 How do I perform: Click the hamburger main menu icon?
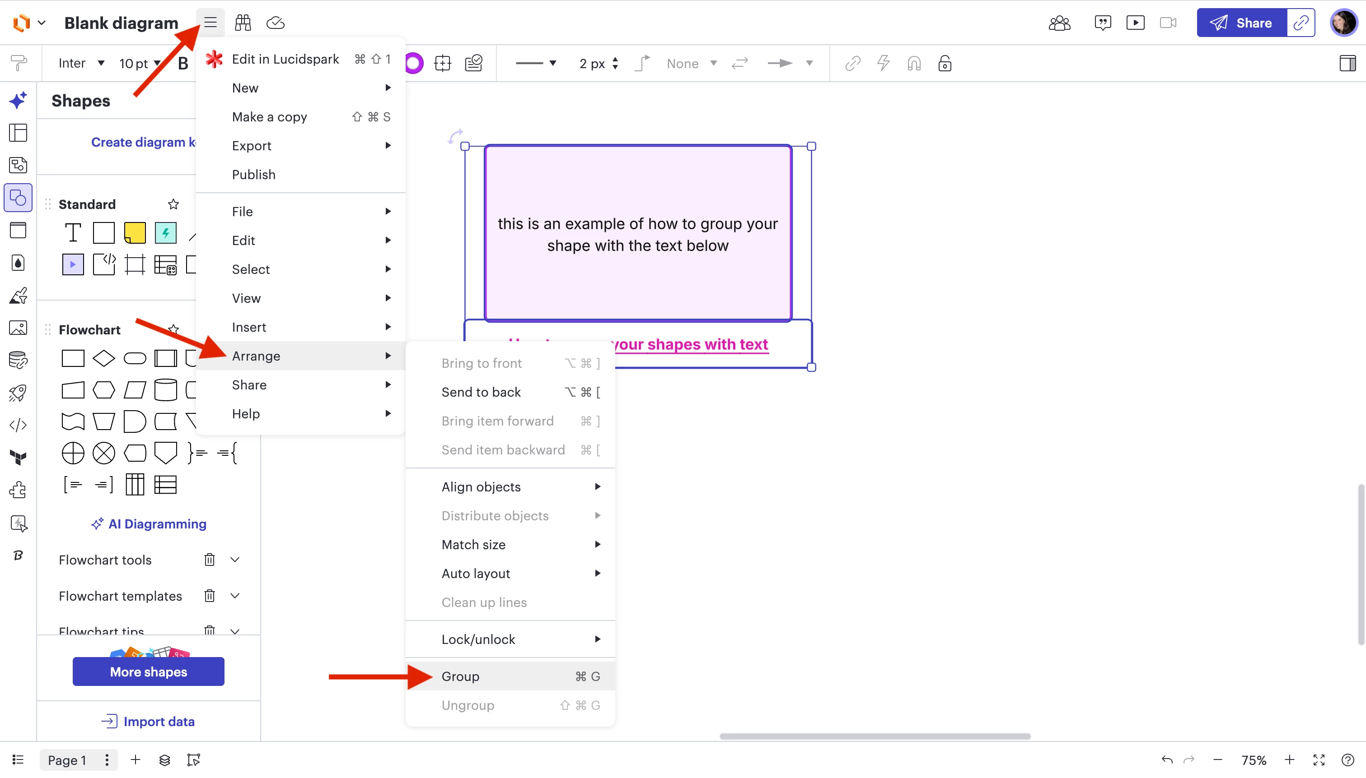coord(210,23)
